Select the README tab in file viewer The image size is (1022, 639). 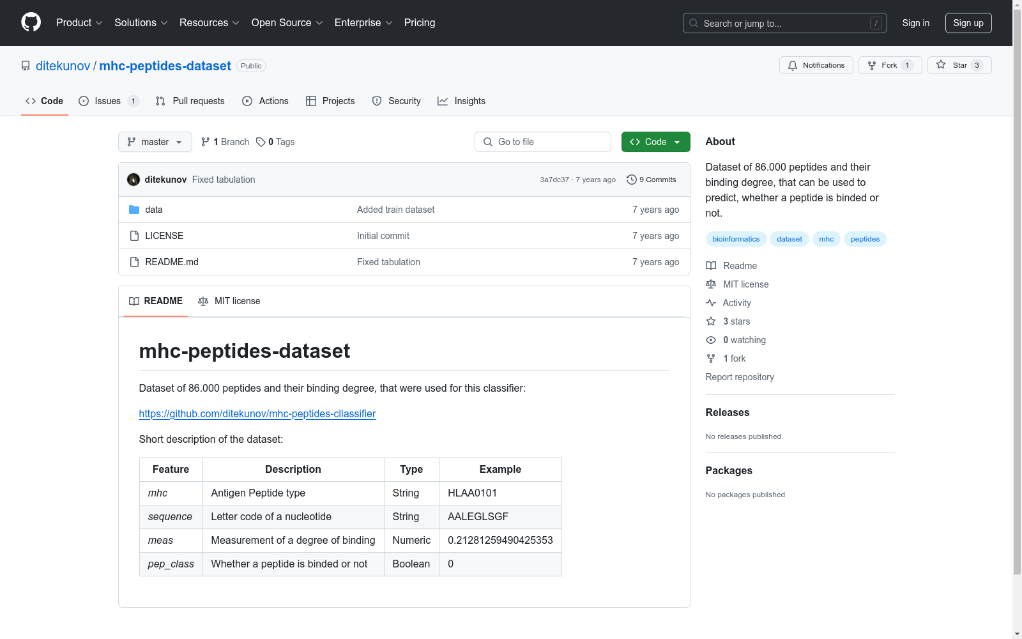coord(156,301)
